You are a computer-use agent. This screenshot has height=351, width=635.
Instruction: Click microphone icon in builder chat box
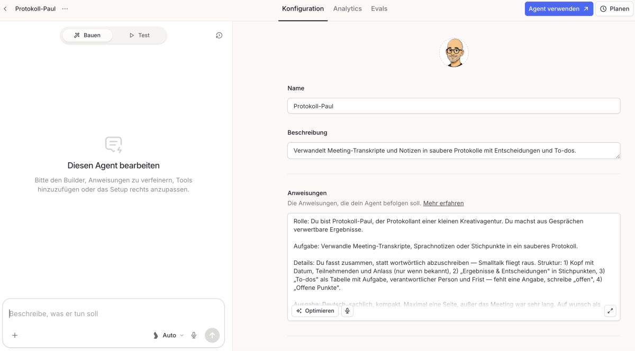[194, 335]
